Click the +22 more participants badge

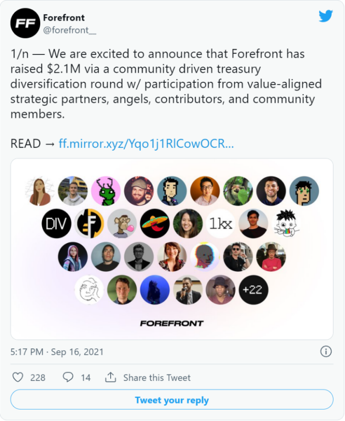[x=253, y=290]
